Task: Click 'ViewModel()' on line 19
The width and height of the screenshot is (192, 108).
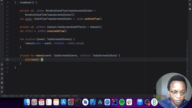Action: [27, 3]
